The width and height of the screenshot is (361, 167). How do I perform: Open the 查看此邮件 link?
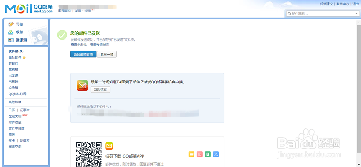click(x=79, y=45)
